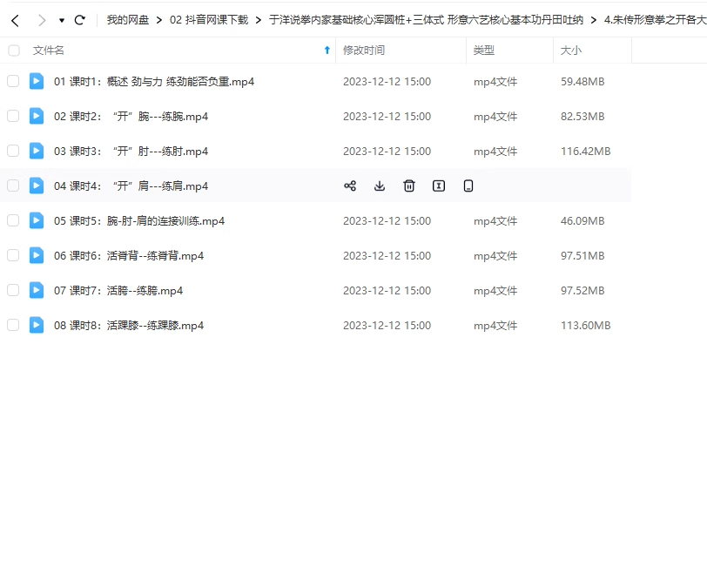Check the box for 08 课时8 file

(13, 325)
